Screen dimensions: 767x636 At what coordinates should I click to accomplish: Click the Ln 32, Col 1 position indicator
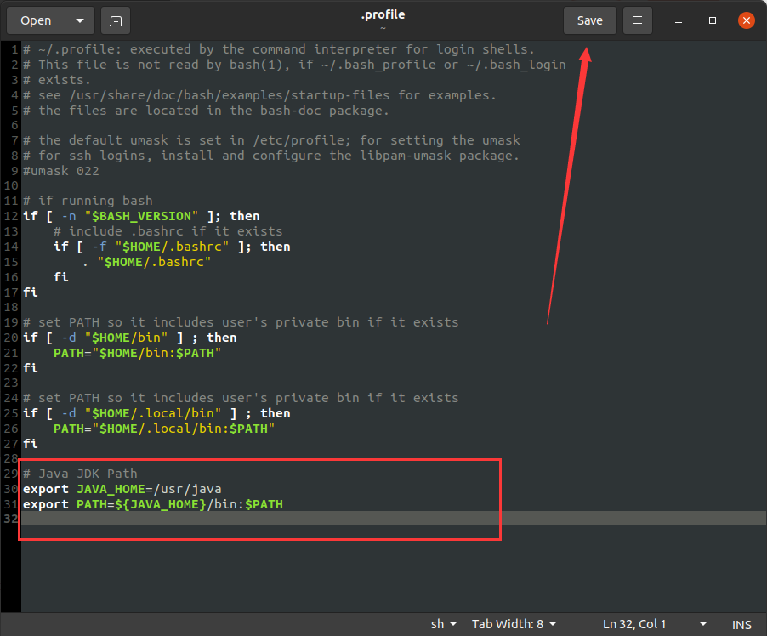[634, 624]
